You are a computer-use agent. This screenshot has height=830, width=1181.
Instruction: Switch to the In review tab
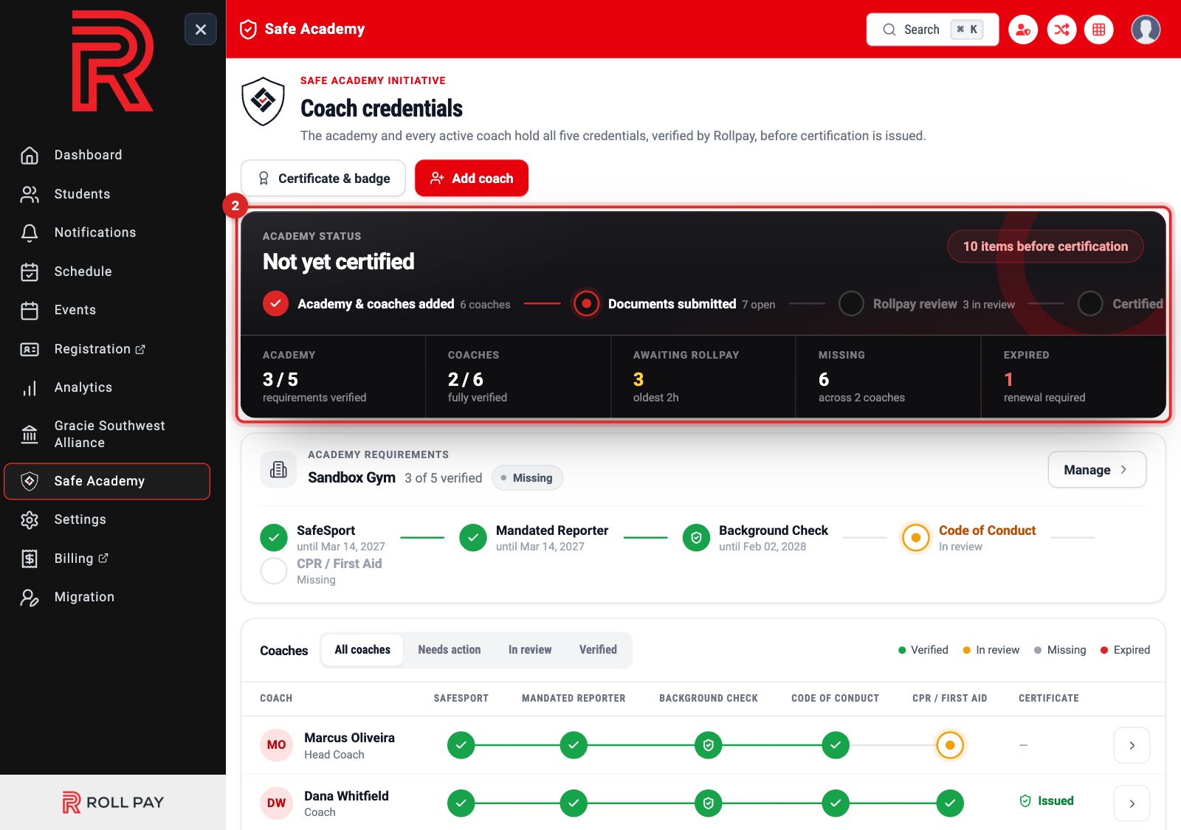[530, 650]
